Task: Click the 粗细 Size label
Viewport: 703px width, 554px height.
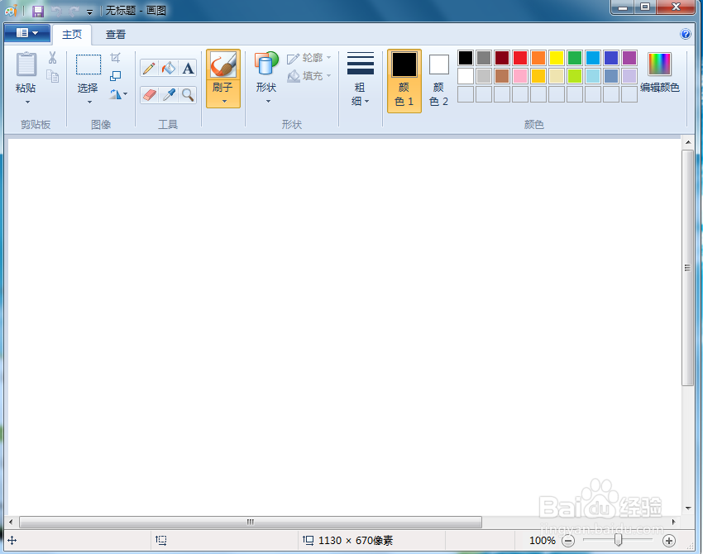Action: pos(359,94)
